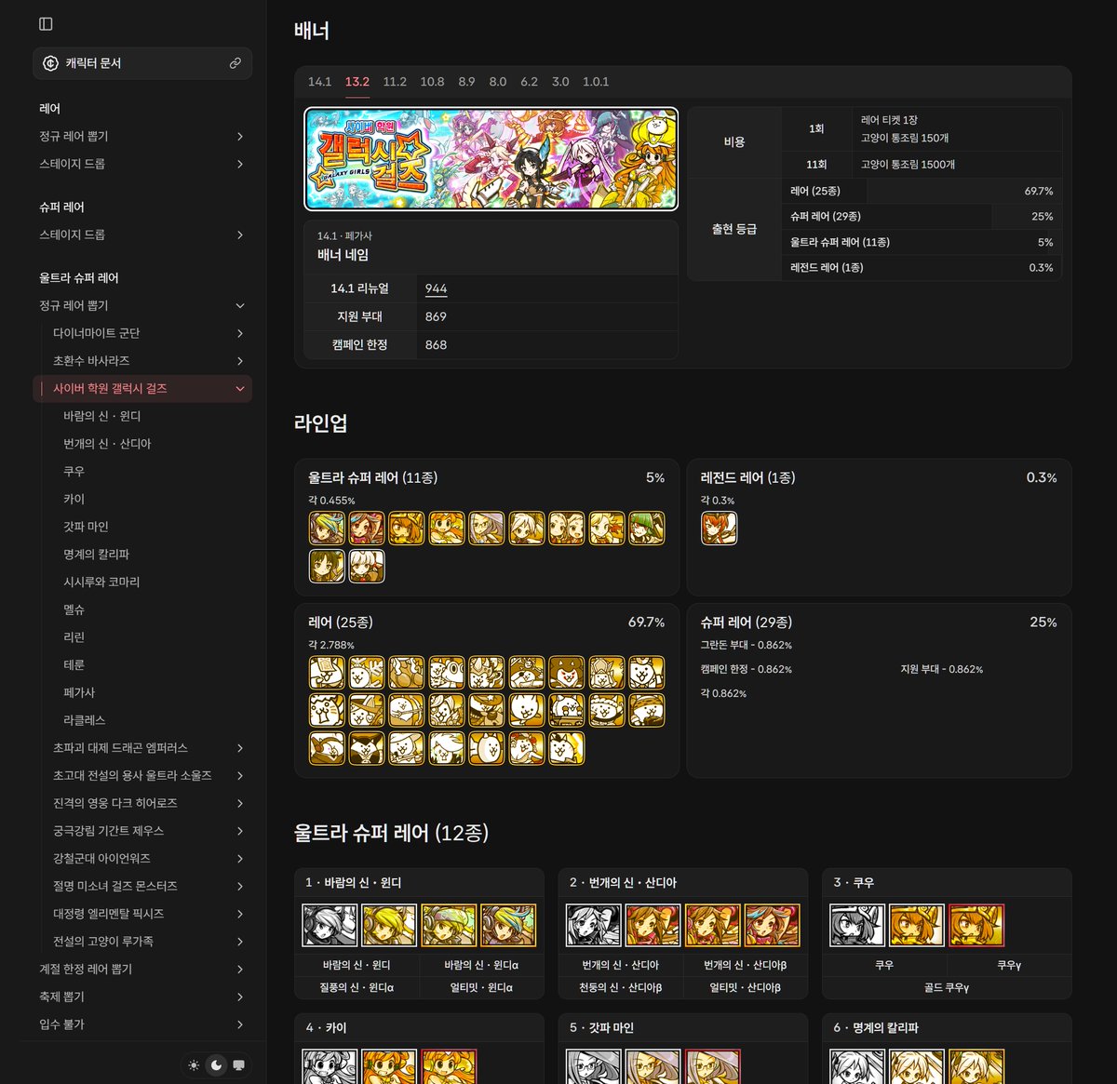Open the 레전드 레어 character icon
The height and width of the screenshot is (1084, 1117).
coord(719,528)
